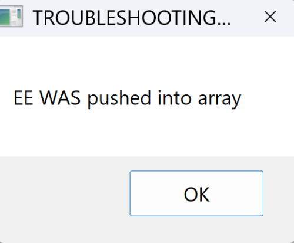The width and height of the screenshot is (294, 243).
Task: Dismiss the array notification using X icon
Action: [x=270, y=17]
